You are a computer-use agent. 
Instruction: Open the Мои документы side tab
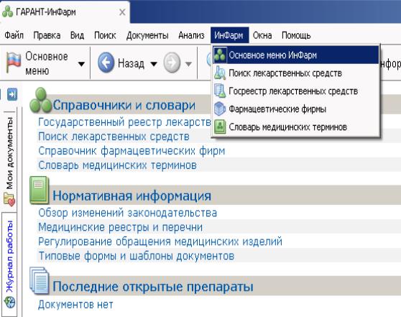pyautogui.click(x=10, y=153)
